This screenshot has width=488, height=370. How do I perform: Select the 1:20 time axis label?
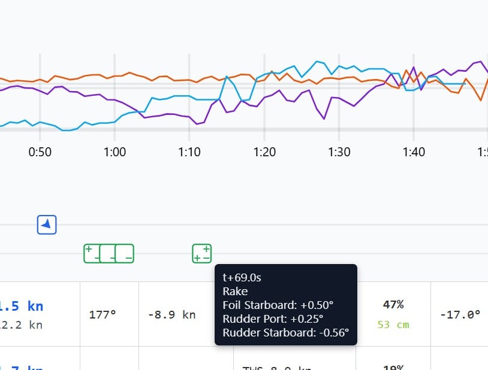tap(264, 152)
